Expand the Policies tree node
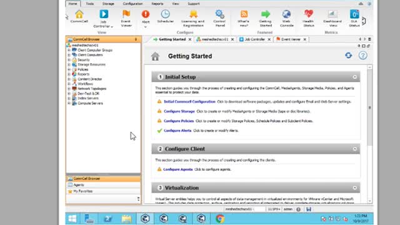The width and height of the screenshot is (400, 225). pyautogui.click(x=69, y=69)
